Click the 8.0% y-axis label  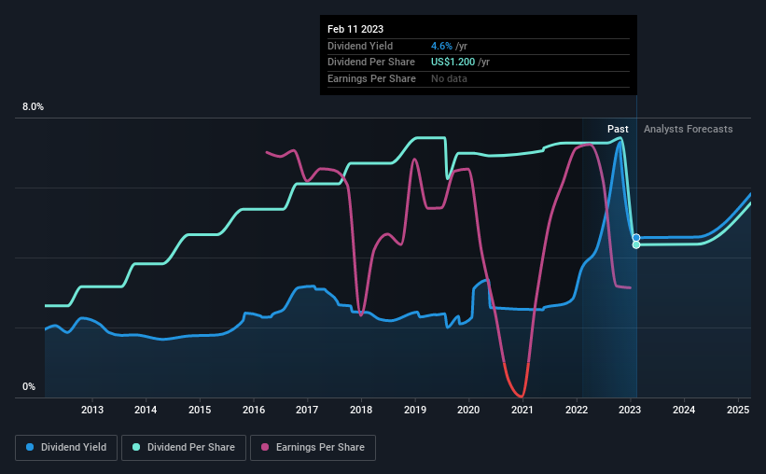tap(33, 106)
